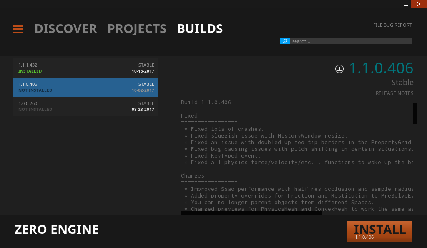Click 'Fixed lots of crashes.' note line
Viewport: 427px width, 248px height.
pos(224,129)
